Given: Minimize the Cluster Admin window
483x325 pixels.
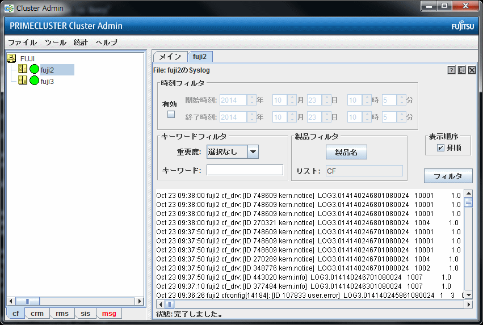Looking at the screenshot, I should [x=430, y=6].
